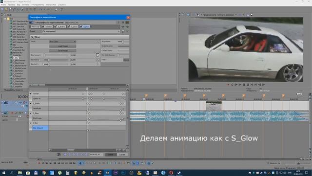
Task: Select the Amplitude keyframe lane
Action: point(40,109)
